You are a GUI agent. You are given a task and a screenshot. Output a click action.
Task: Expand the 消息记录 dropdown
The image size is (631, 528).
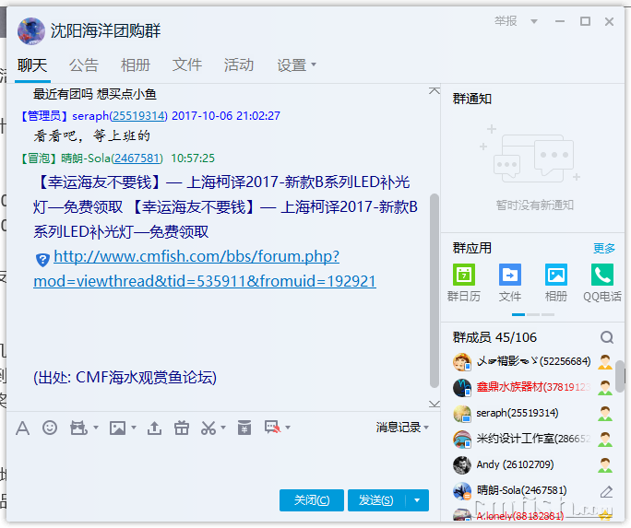402,428
